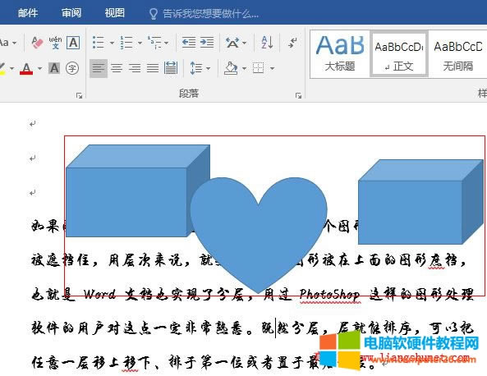Expand the font color dropdown arrow
The image size is (487, 376).
(x=39, y=68)
